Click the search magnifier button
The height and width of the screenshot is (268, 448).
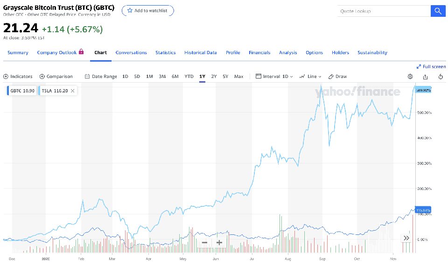[x=438, y=11]
